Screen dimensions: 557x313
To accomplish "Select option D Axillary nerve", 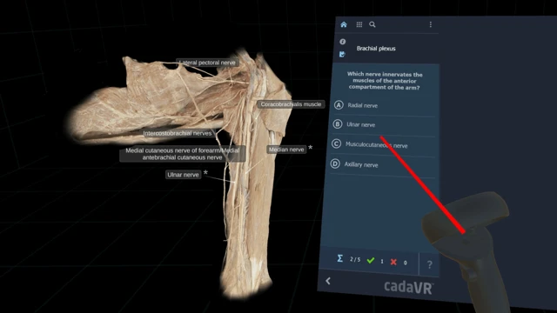I will 382,164.
